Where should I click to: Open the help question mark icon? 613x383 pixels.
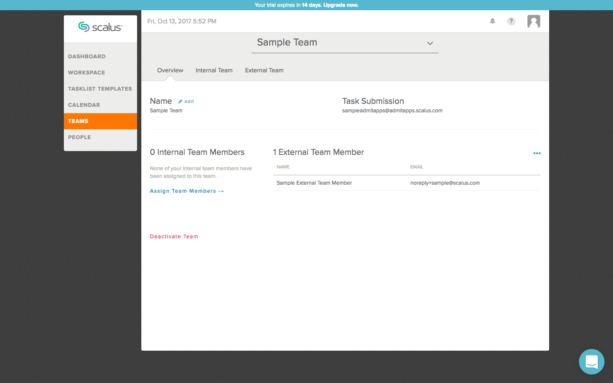tap(511, 21)
